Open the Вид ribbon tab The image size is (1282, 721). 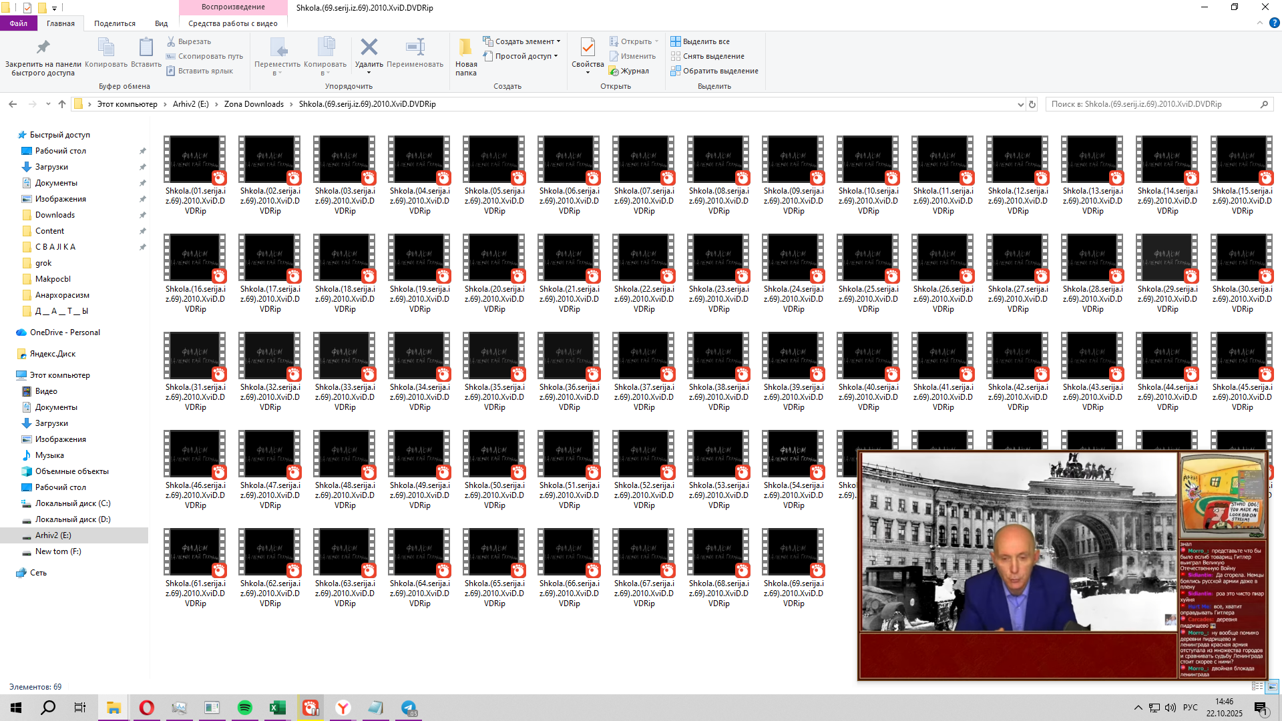[x=161, y=23]
